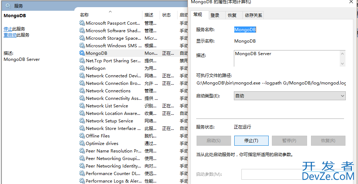The width and height of the screenshot is (358, 184).
Task: Select the Optimize drives service row
Action: 133,143
